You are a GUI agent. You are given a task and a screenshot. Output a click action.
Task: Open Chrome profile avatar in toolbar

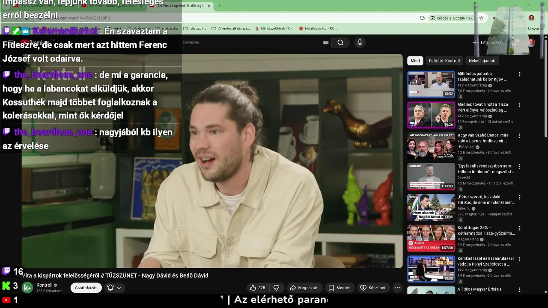click(x=531, y=18)
